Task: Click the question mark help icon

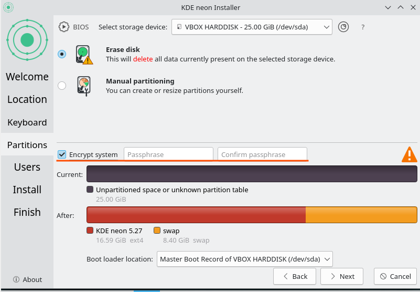Action: tap(363, 27)
